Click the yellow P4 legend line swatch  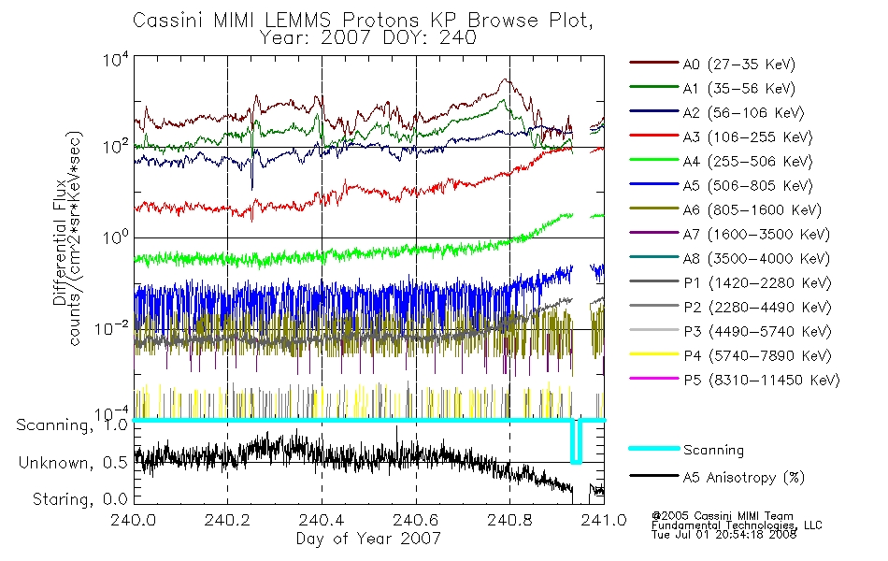pyautogui.click(x=654, y=354)
